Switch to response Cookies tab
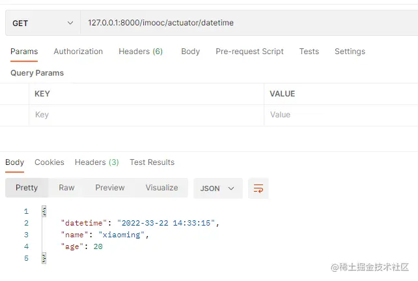The width and height of the screenshot is (418, 281). (49, 162)
